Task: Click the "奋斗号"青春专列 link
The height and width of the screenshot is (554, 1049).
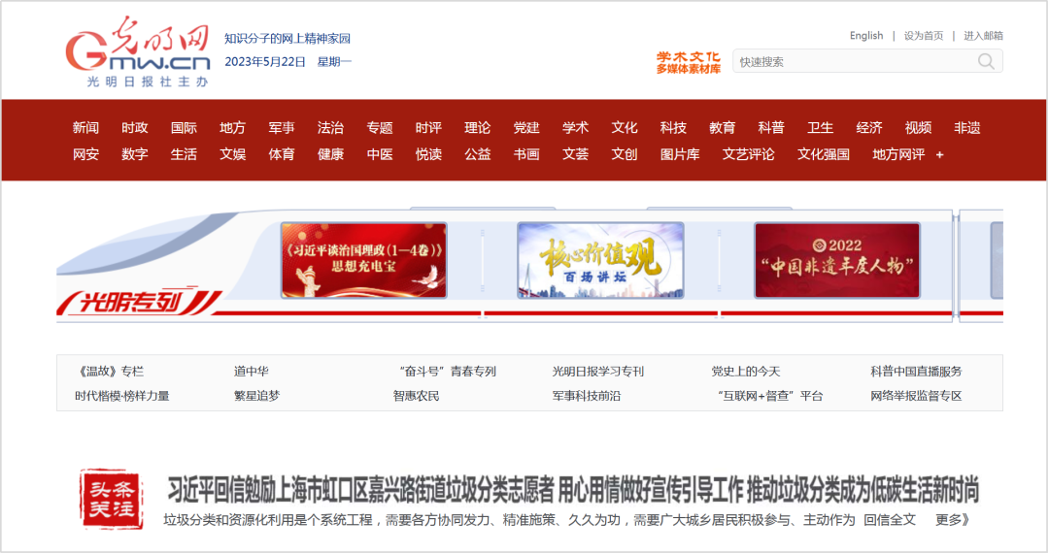Action: click(x=447, y=371)
